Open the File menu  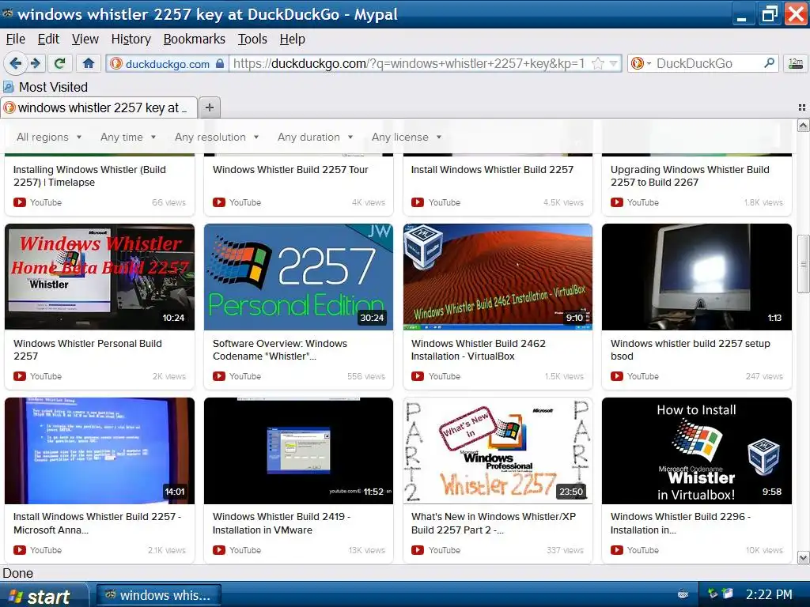(16, 40)
